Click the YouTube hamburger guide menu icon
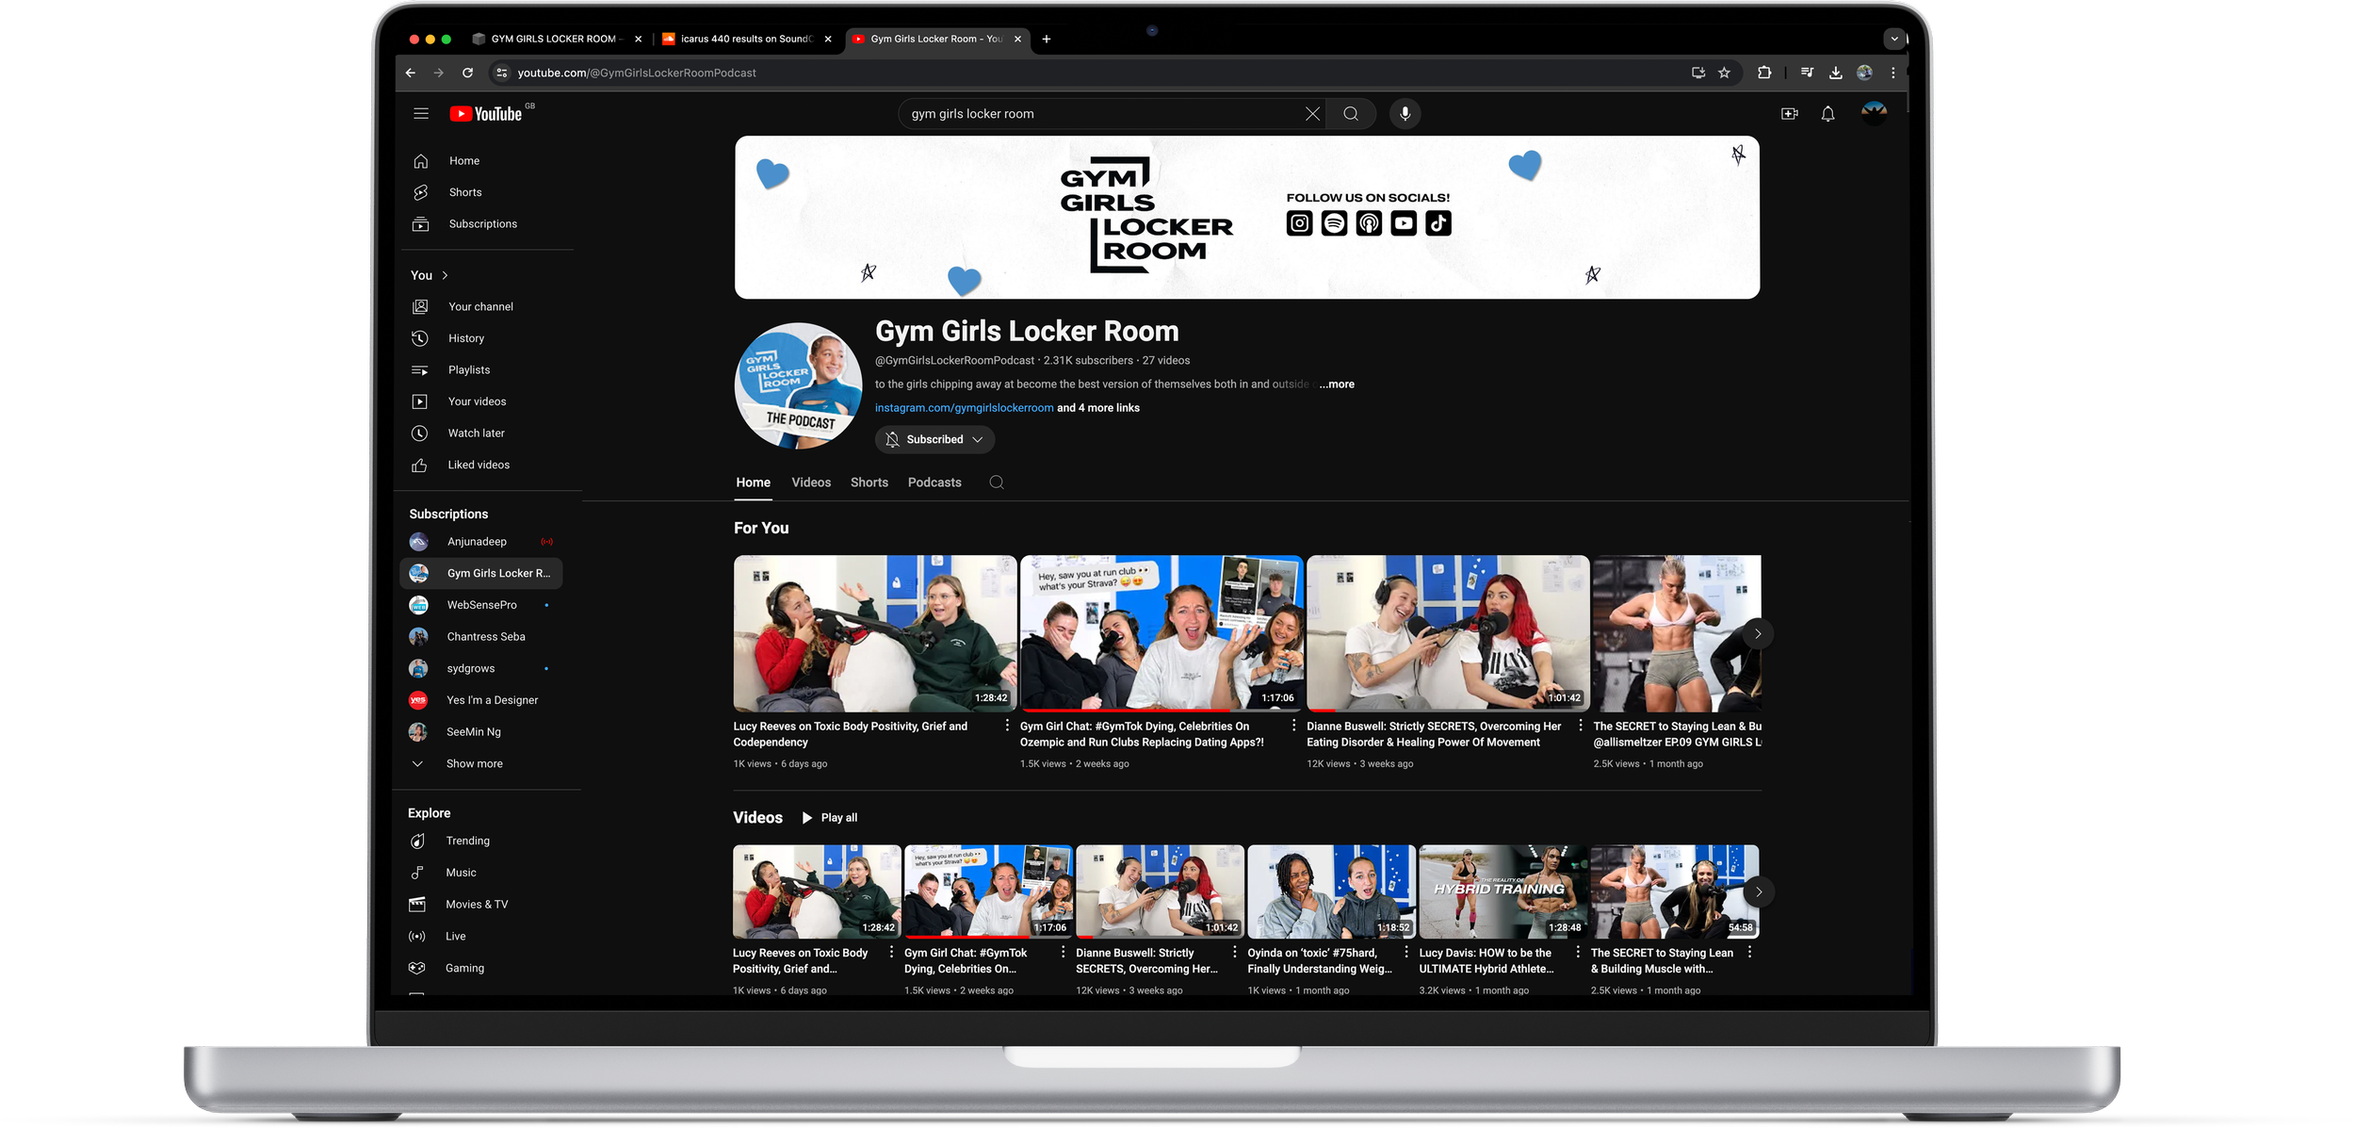This screenshot has width=2355, height=1128. (421, 114)
